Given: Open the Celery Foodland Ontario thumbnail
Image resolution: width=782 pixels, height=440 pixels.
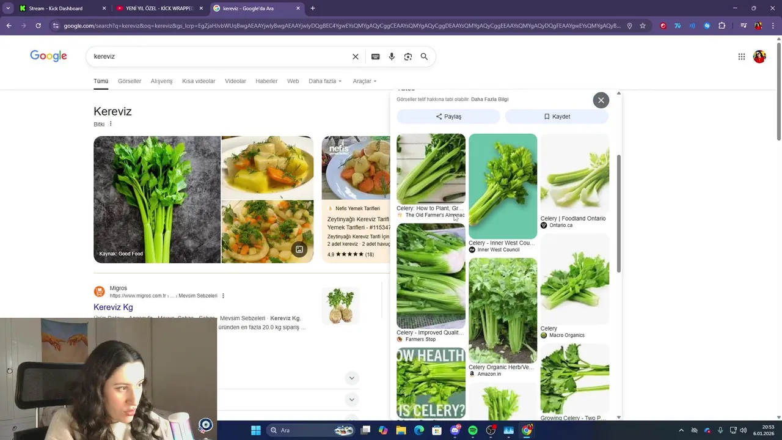Looking at the screenshot, I should [574, 174].
